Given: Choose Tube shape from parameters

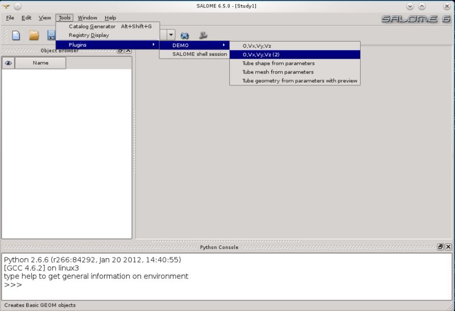Looking at the screenshot, I should pyautogui.click(x=295, y=63).
